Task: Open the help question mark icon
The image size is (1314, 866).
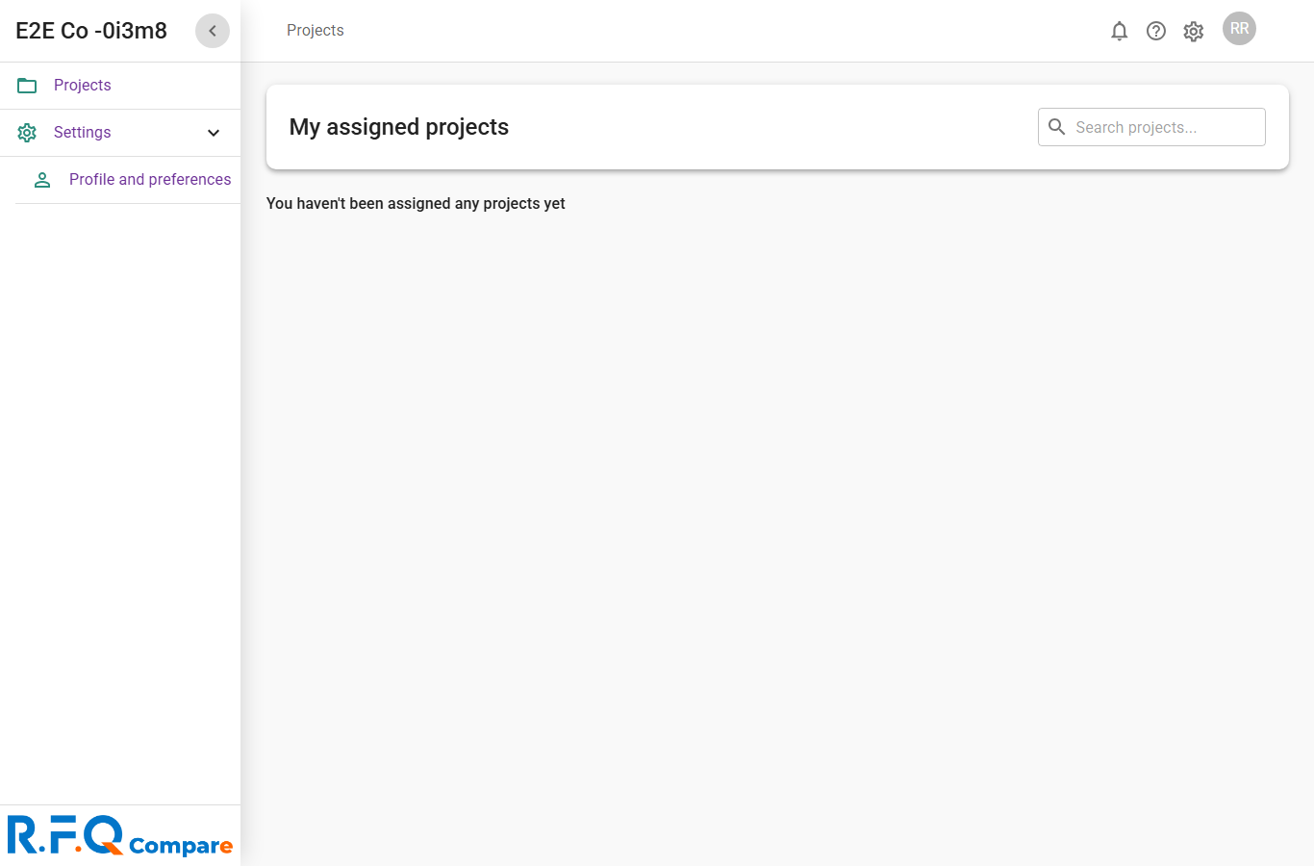Action: click(1156, 31)
